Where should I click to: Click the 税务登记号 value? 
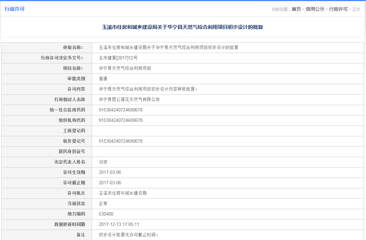click(x=121, y=141)
